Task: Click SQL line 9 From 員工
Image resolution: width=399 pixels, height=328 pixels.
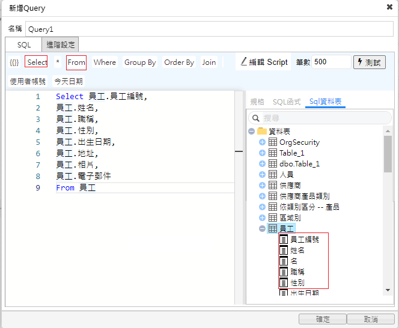Action: click(76, 188)
